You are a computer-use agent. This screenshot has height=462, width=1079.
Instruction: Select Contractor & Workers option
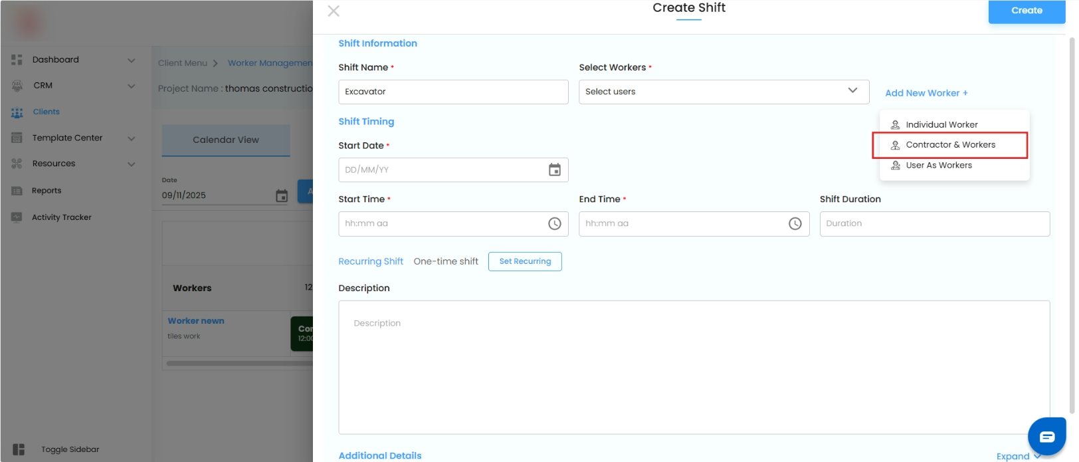tap(950, 145)
